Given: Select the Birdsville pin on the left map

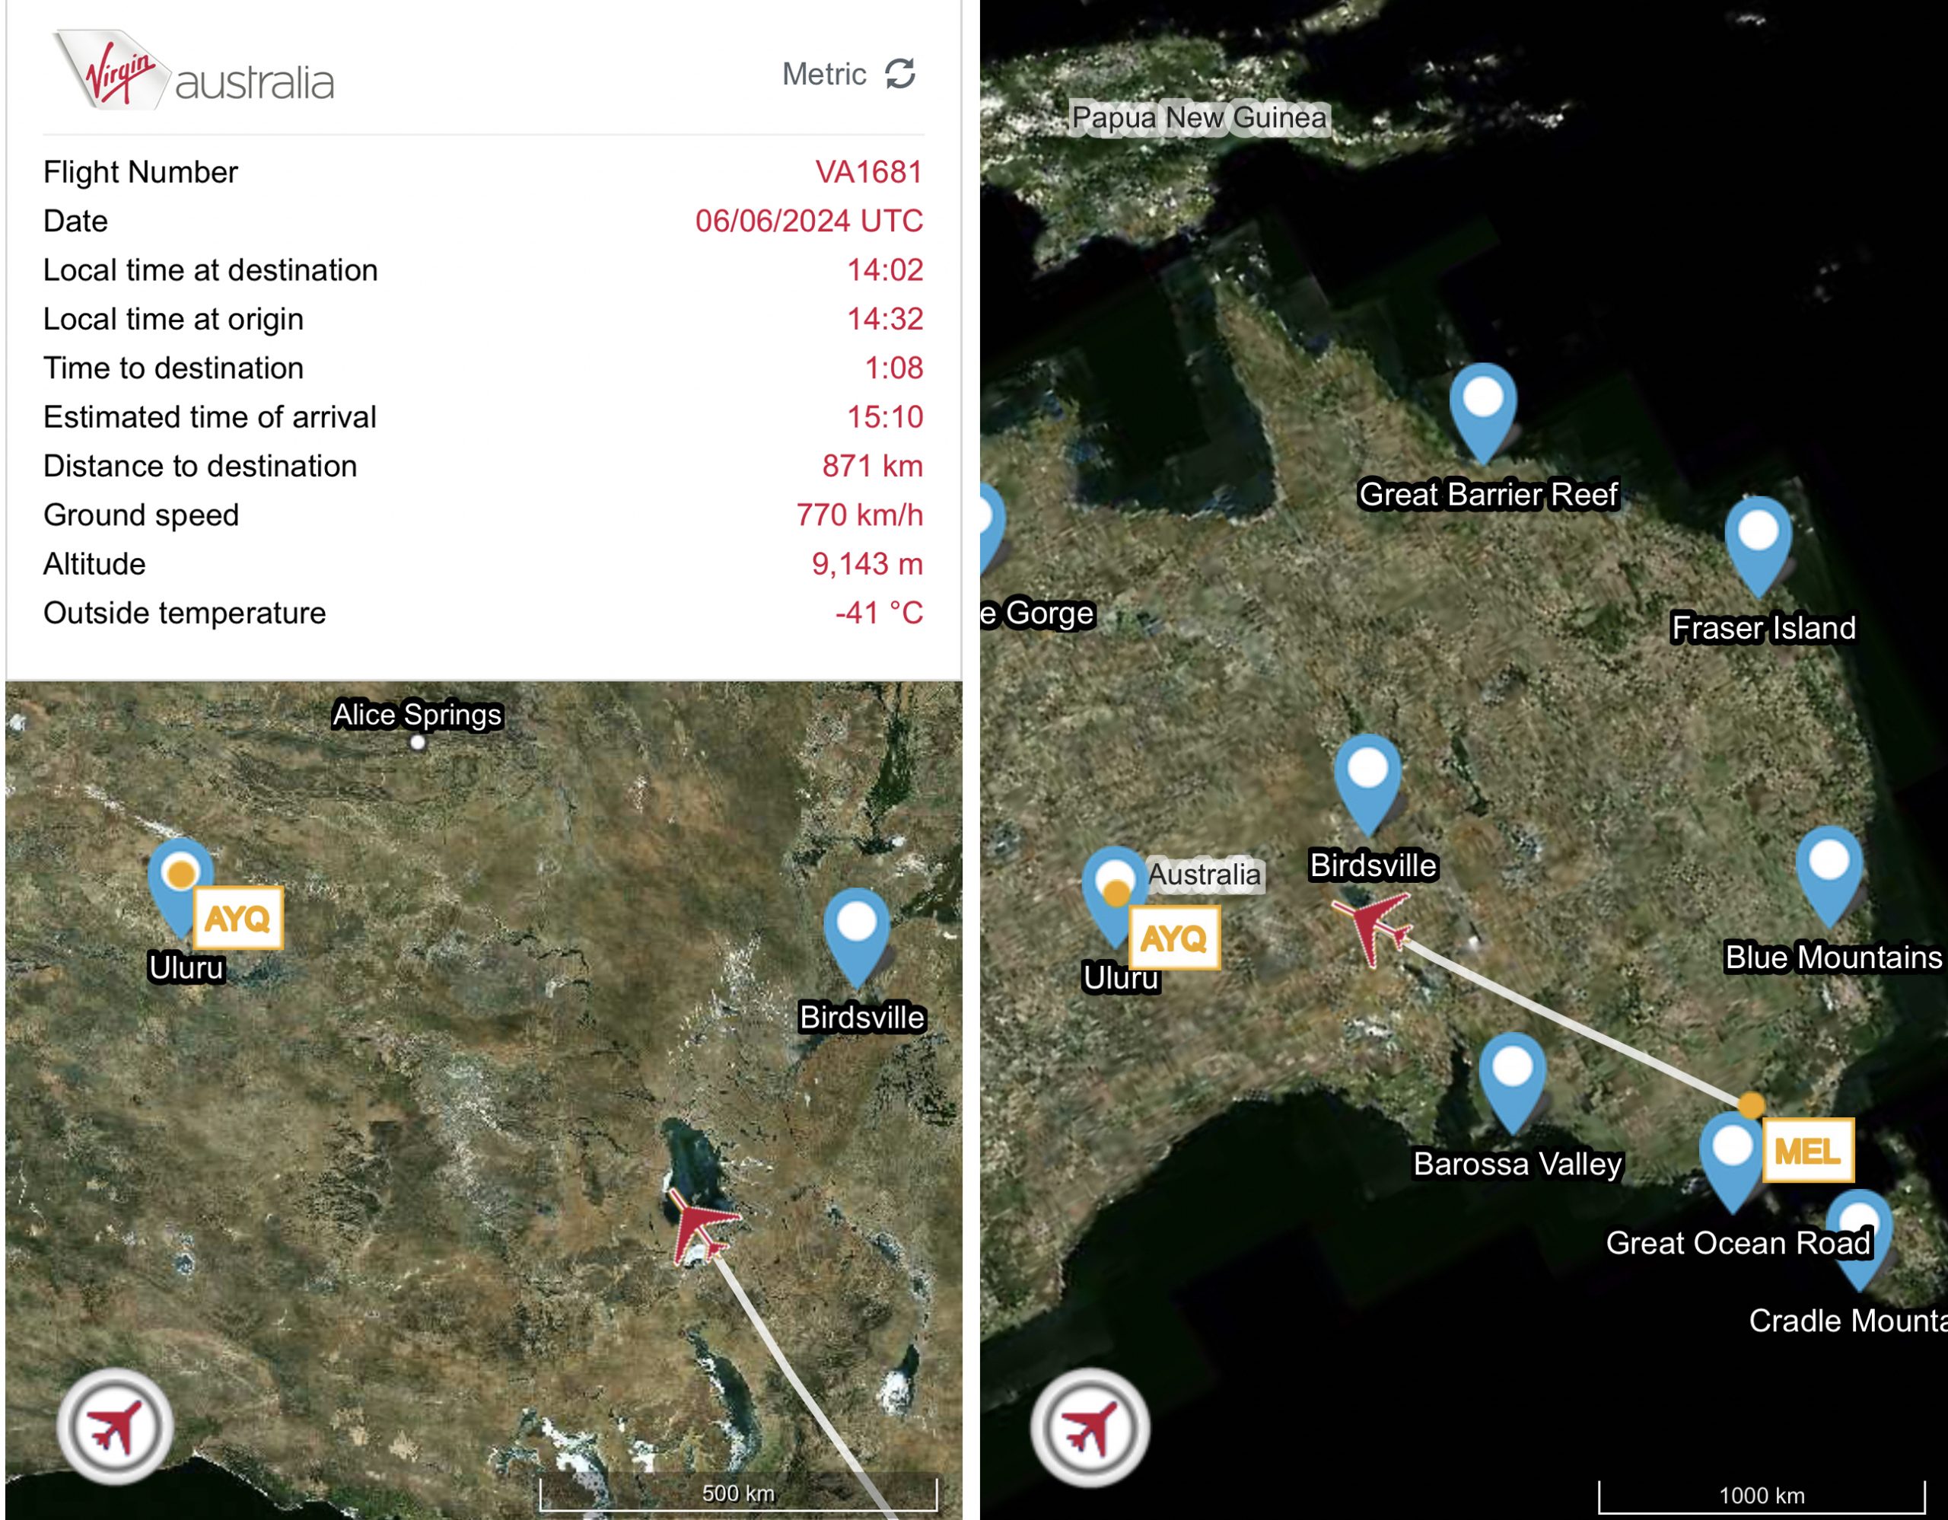Looking at the screenshot, I should [857, 937].
